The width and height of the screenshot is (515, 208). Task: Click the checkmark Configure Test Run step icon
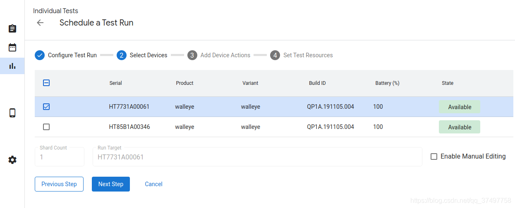(x=40, y=55)
